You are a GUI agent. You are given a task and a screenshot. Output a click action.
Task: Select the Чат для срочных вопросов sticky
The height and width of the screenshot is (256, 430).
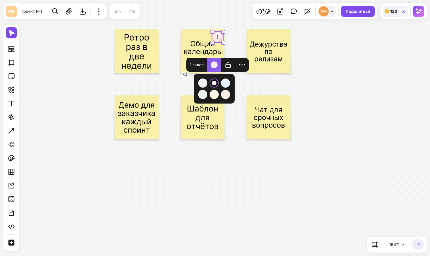(268, 117)
